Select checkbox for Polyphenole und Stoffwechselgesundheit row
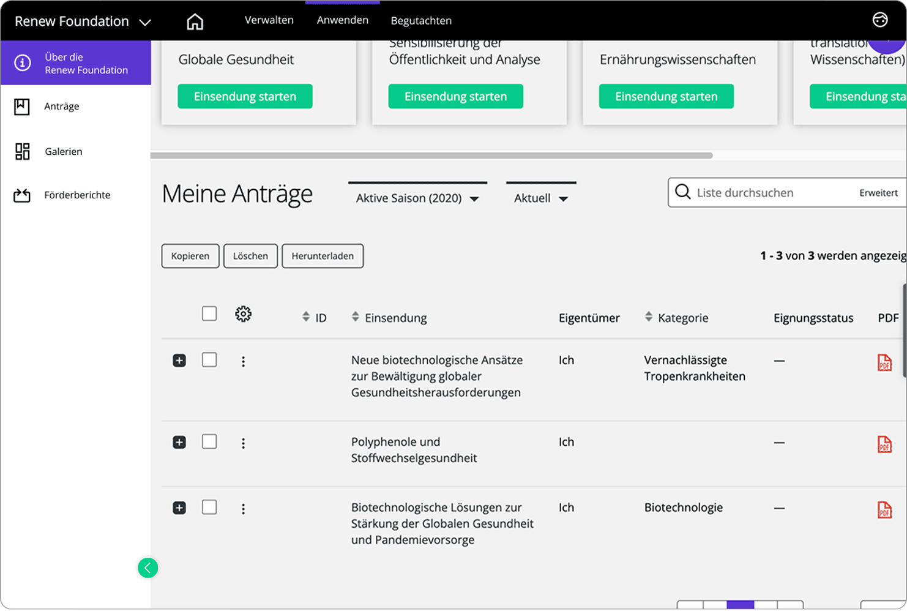This screenshot has width=907, height=611. point(209,441)
